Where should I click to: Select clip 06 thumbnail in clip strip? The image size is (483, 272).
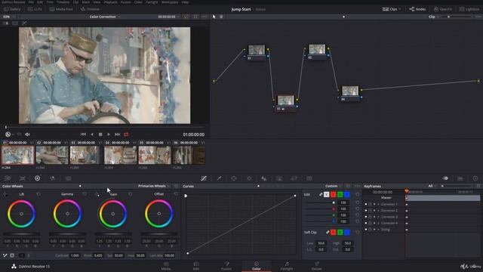(x=189, y=155)
